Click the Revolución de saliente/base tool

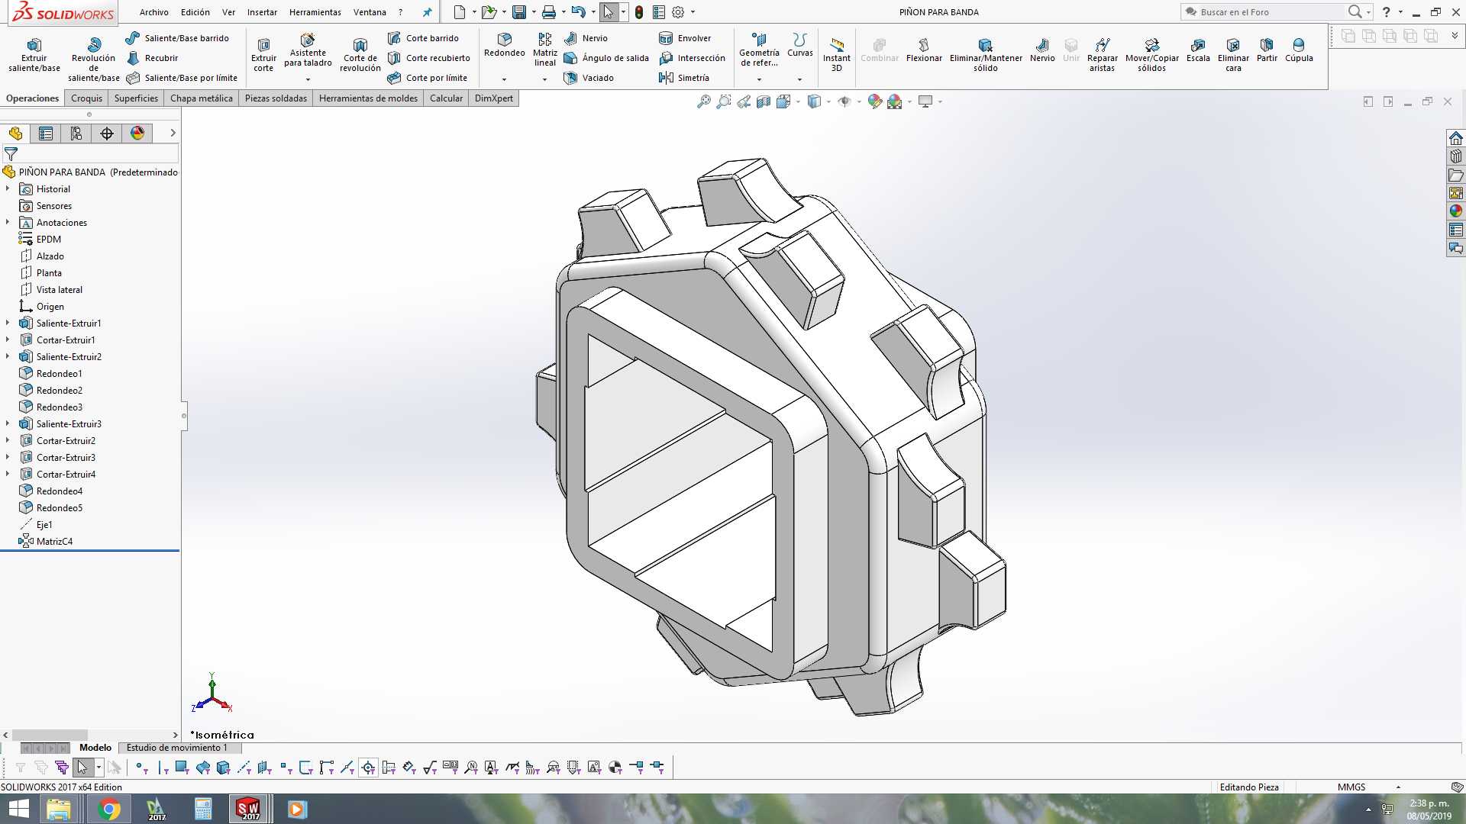(x=93, y=59)
